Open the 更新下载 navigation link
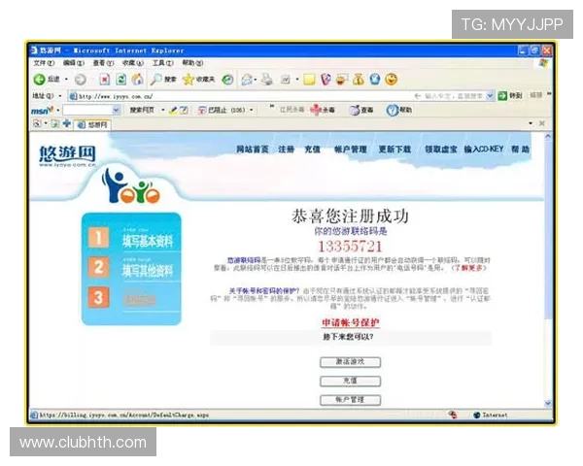The image size is (583, 466). 394,150
